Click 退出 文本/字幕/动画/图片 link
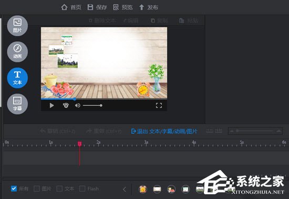The width and height of the screenshot is (289, 199). (164, 131)
